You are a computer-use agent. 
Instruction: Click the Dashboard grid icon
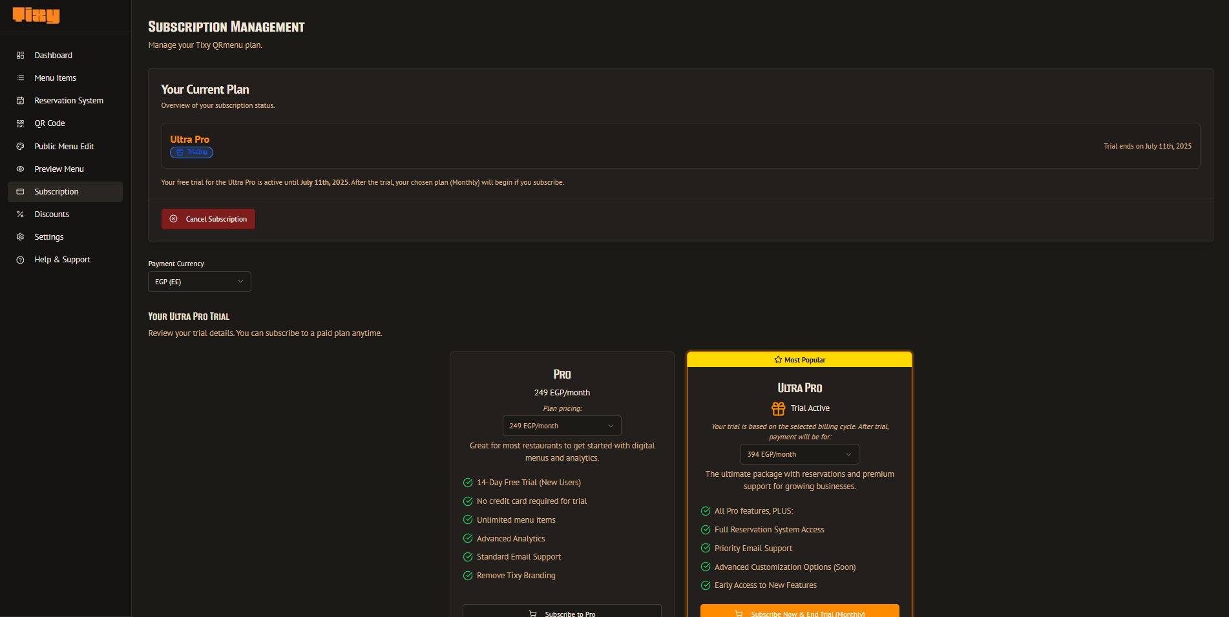(x=20, y=56)
